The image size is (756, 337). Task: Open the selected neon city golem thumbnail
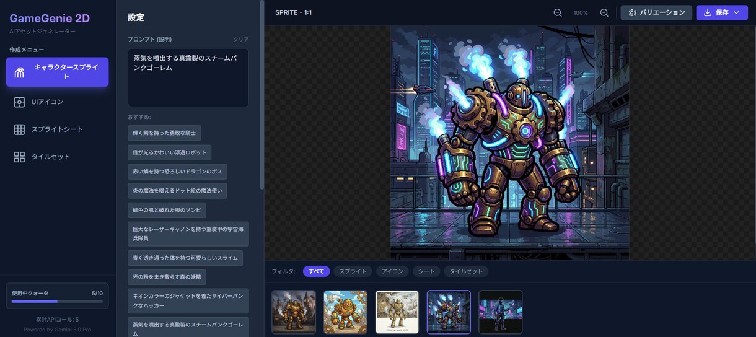449,312
